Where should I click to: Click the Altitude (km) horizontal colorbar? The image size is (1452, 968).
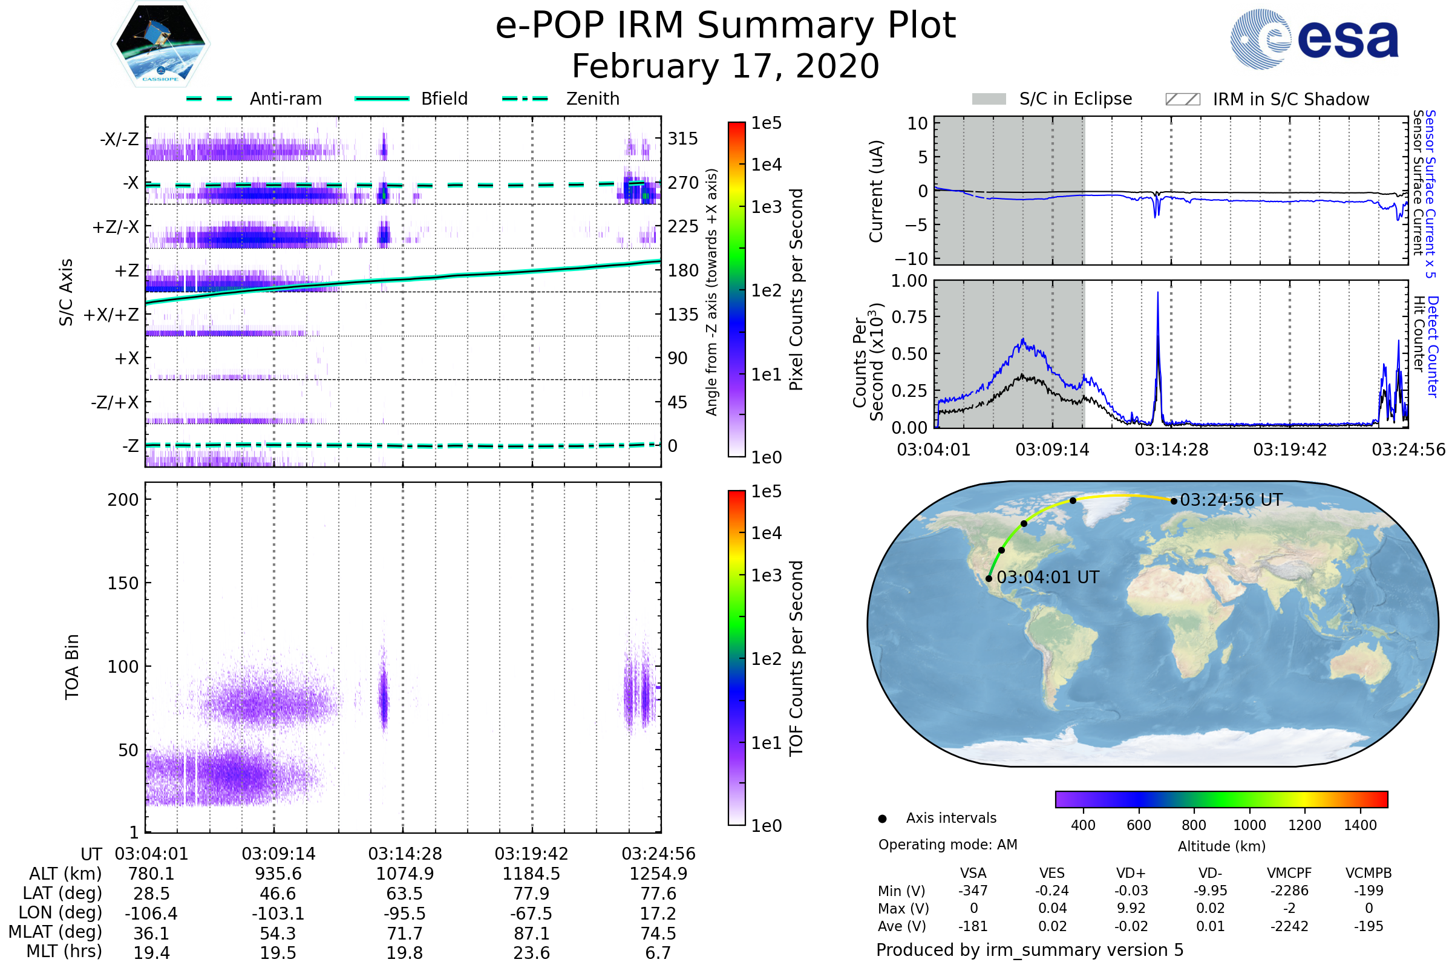(x=1221, y=799)
